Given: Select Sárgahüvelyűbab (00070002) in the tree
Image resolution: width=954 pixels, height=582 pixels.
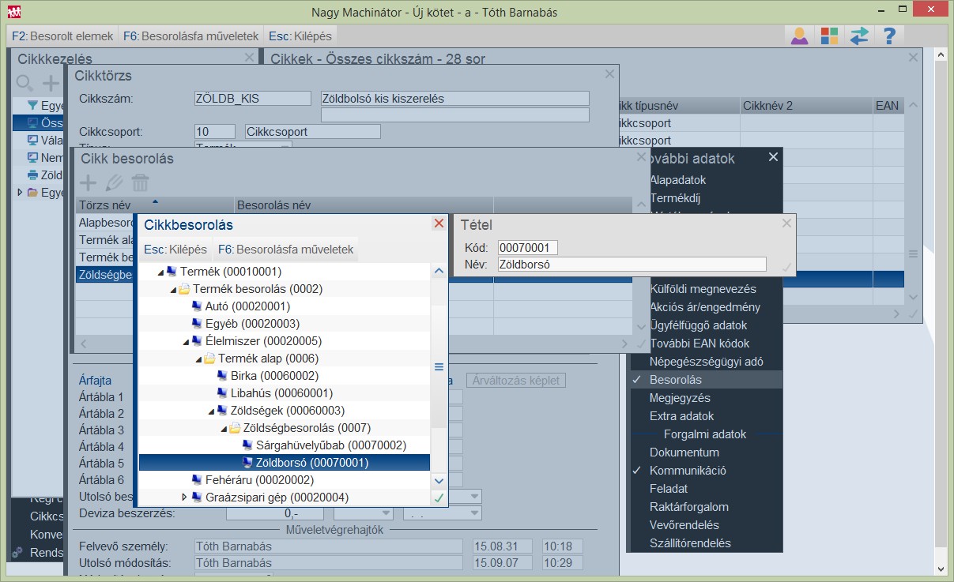Looking at the screenshot, I should (330, 445).
